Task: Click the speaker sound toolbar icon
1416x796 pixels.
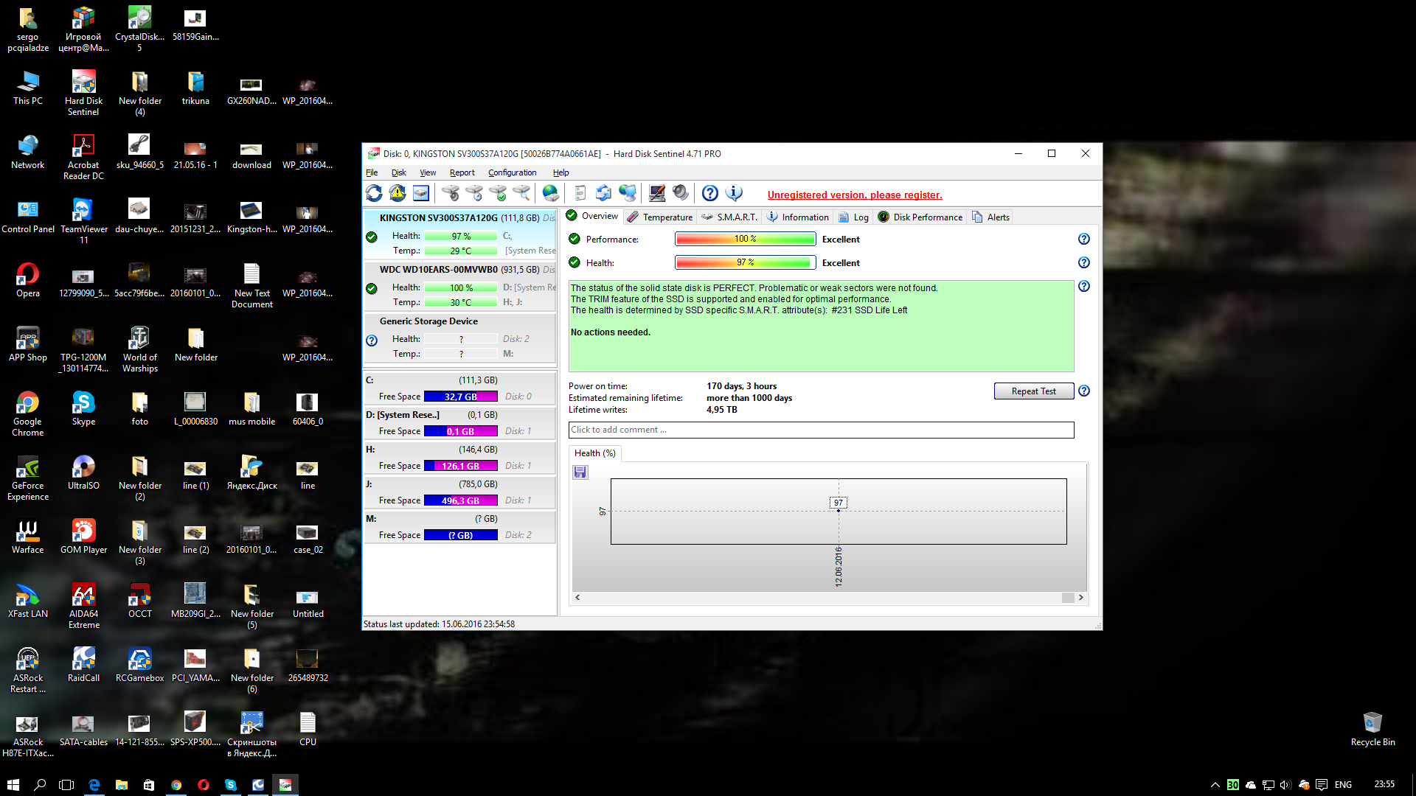Action: point(681,193)
